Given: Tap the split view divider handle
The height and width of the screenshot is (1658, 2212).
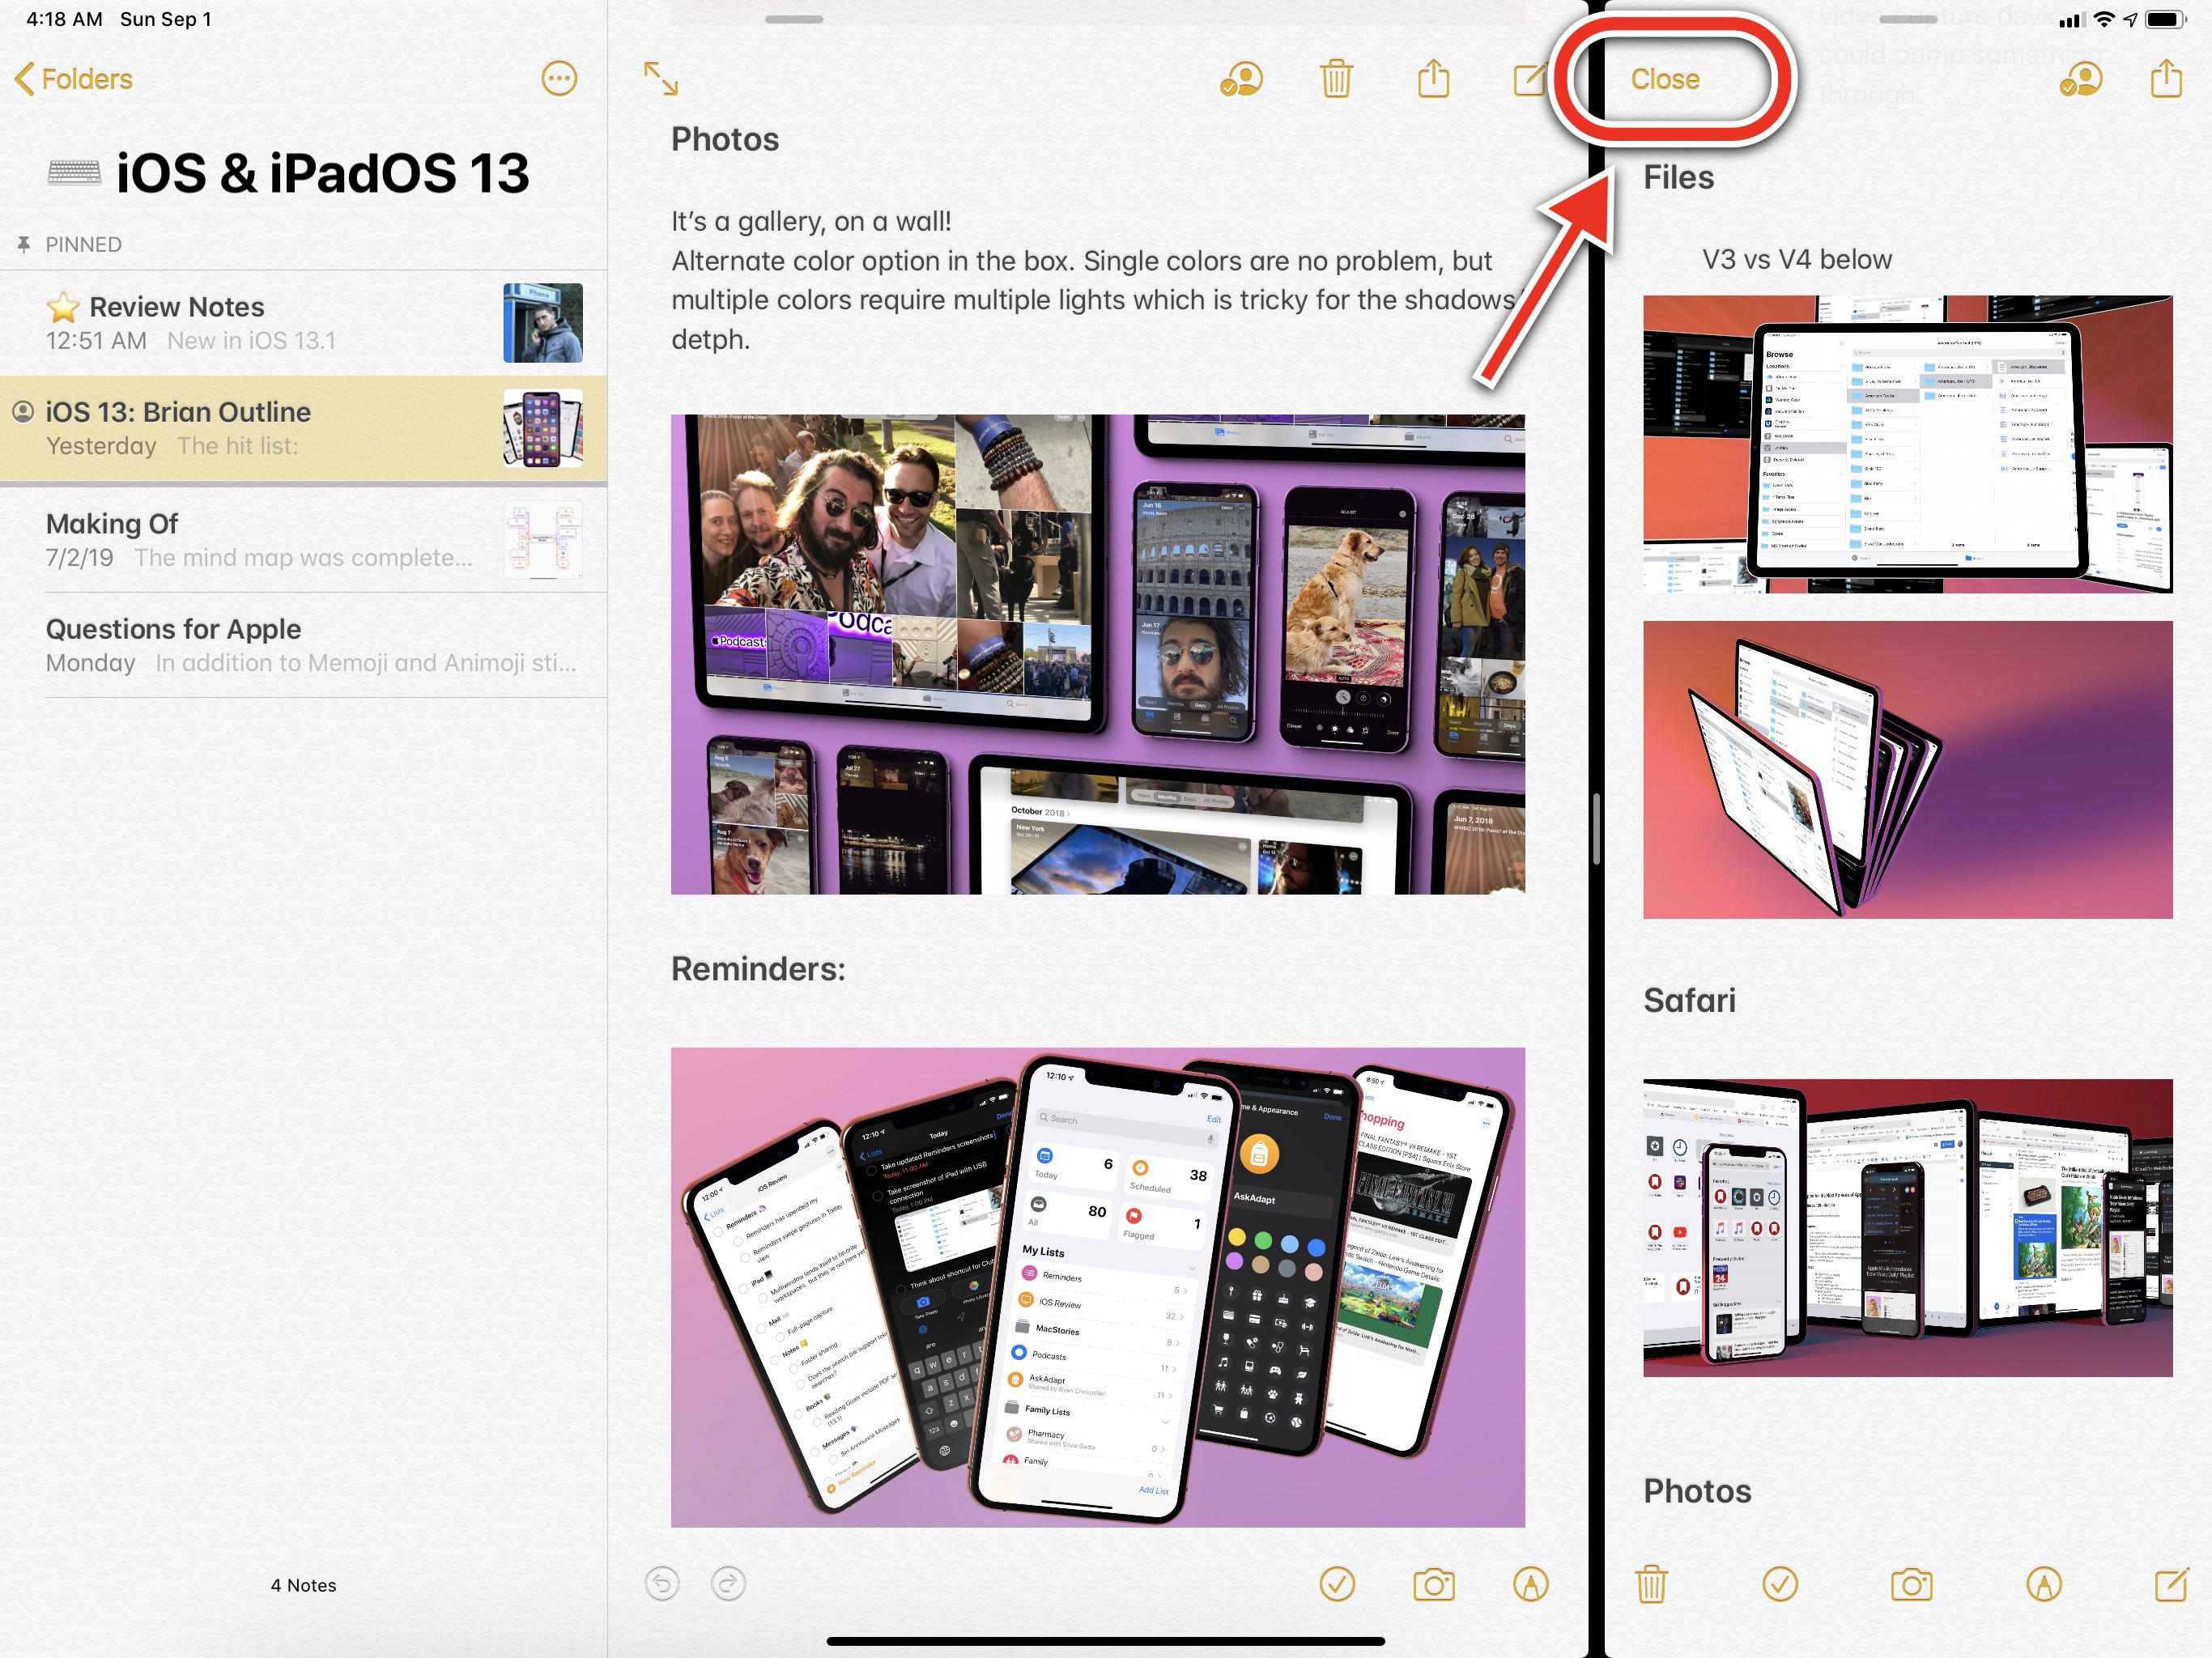Looking at the screenshot, I should point(1596,829).
